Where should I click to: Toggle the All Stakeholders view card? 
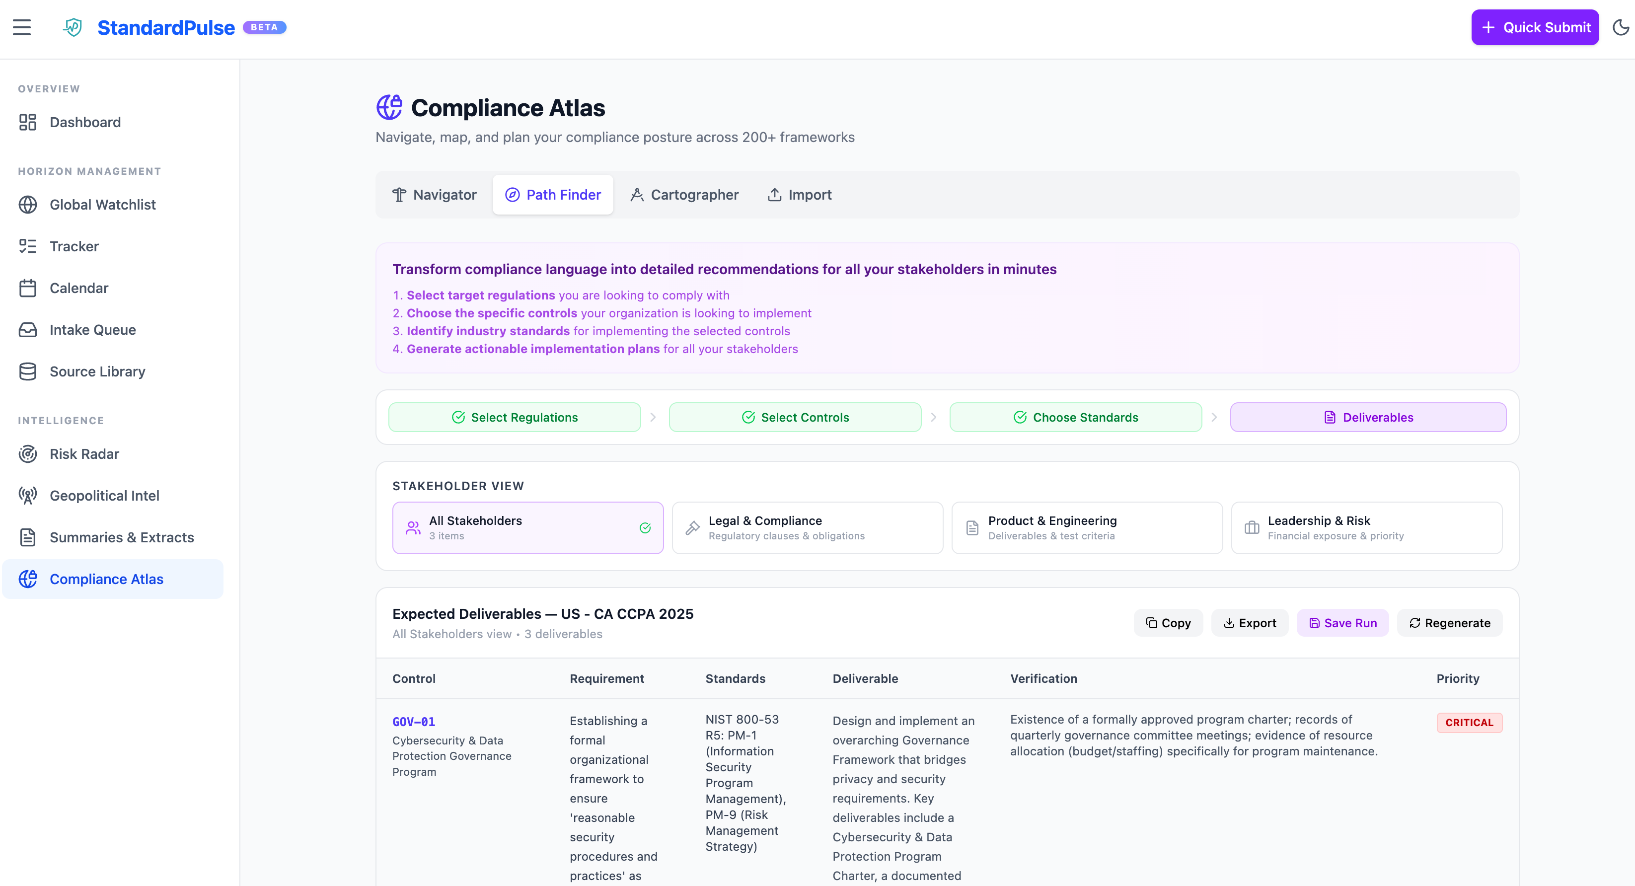pos(527,527)
